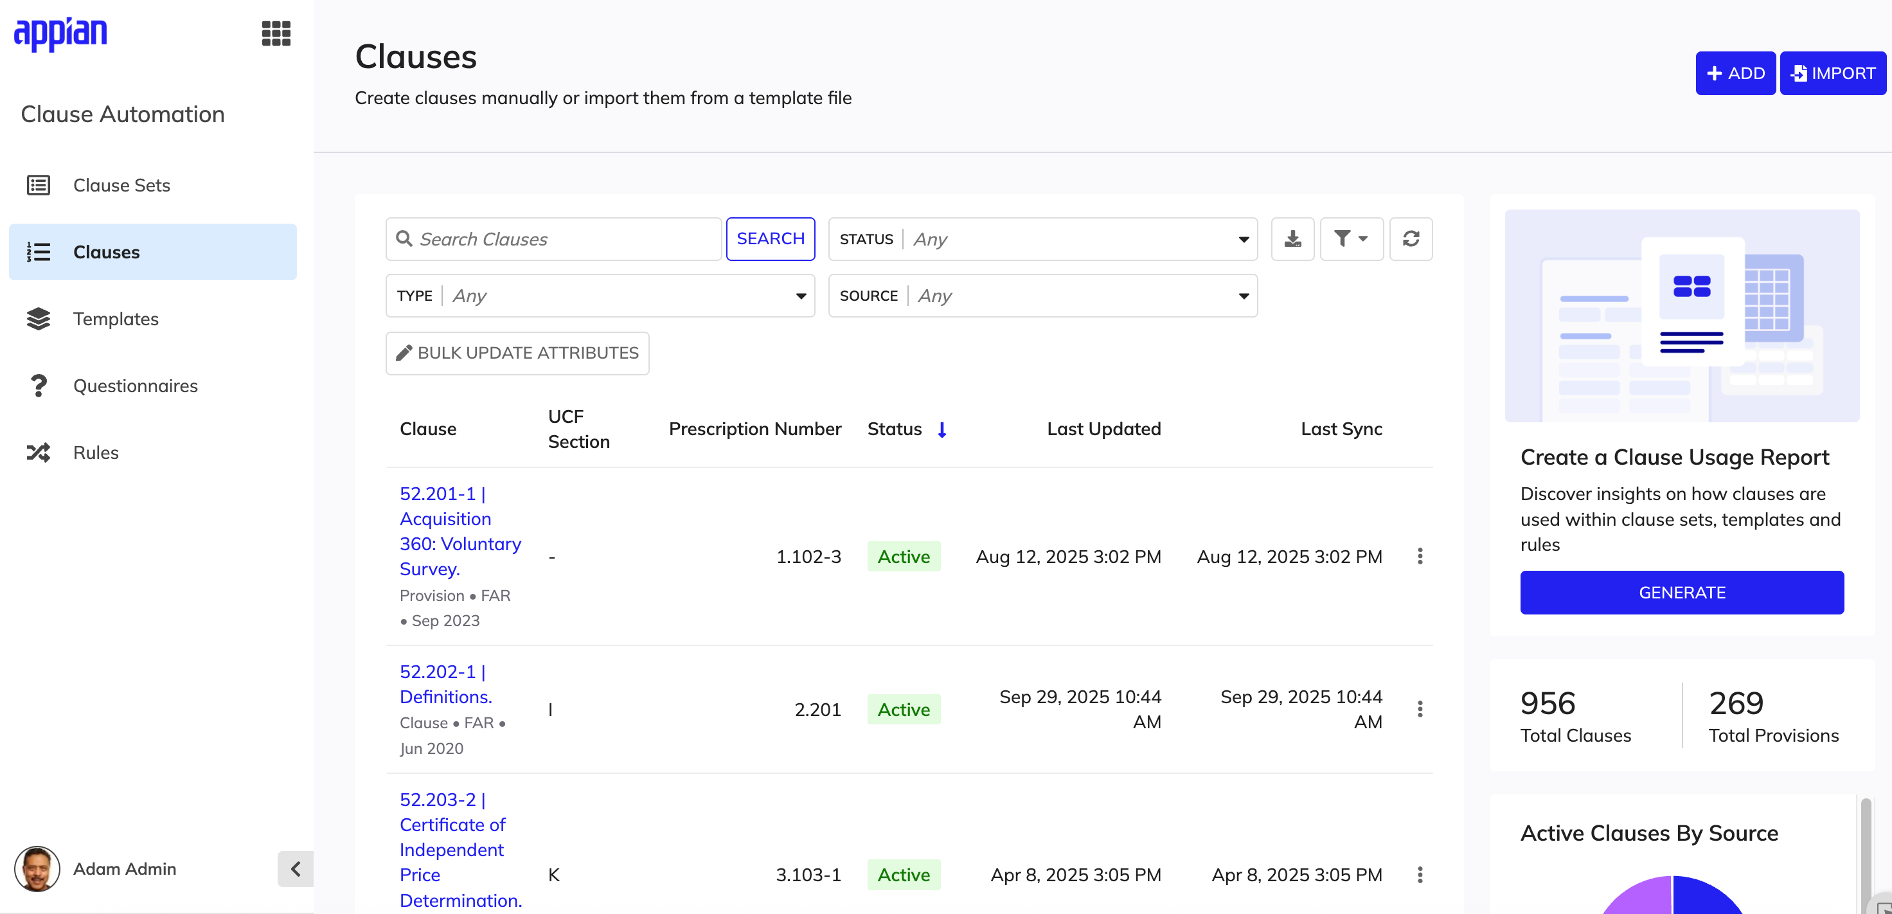Click the 956 Total Clauses figure
Screen dimensions: 1892x914
click(1548, 703)
